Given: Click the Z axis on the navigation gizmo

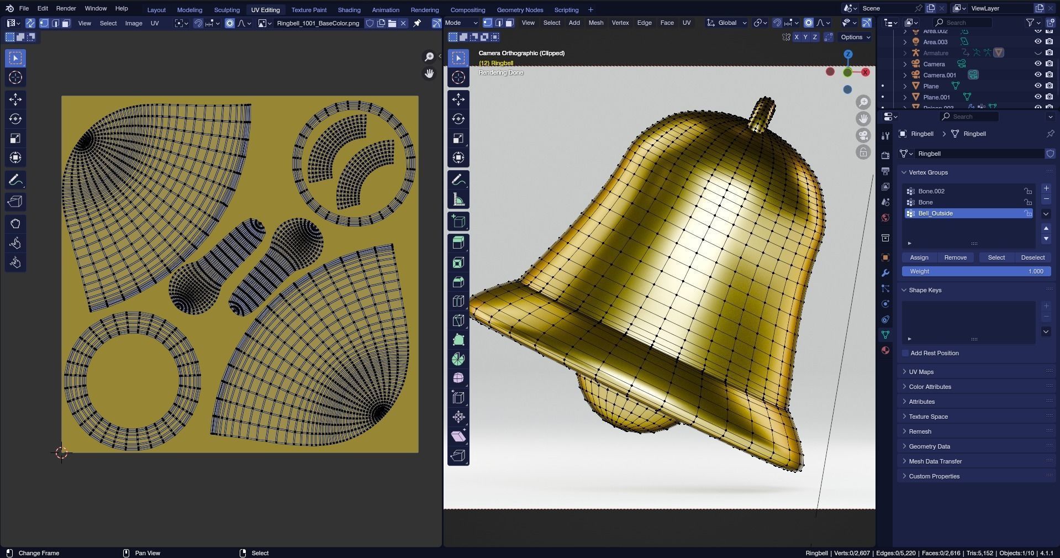Looking at the screenshot, I should click(848, 54).
